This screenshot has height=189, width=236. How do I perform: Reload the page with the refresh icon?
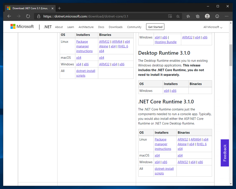(28, 16)
